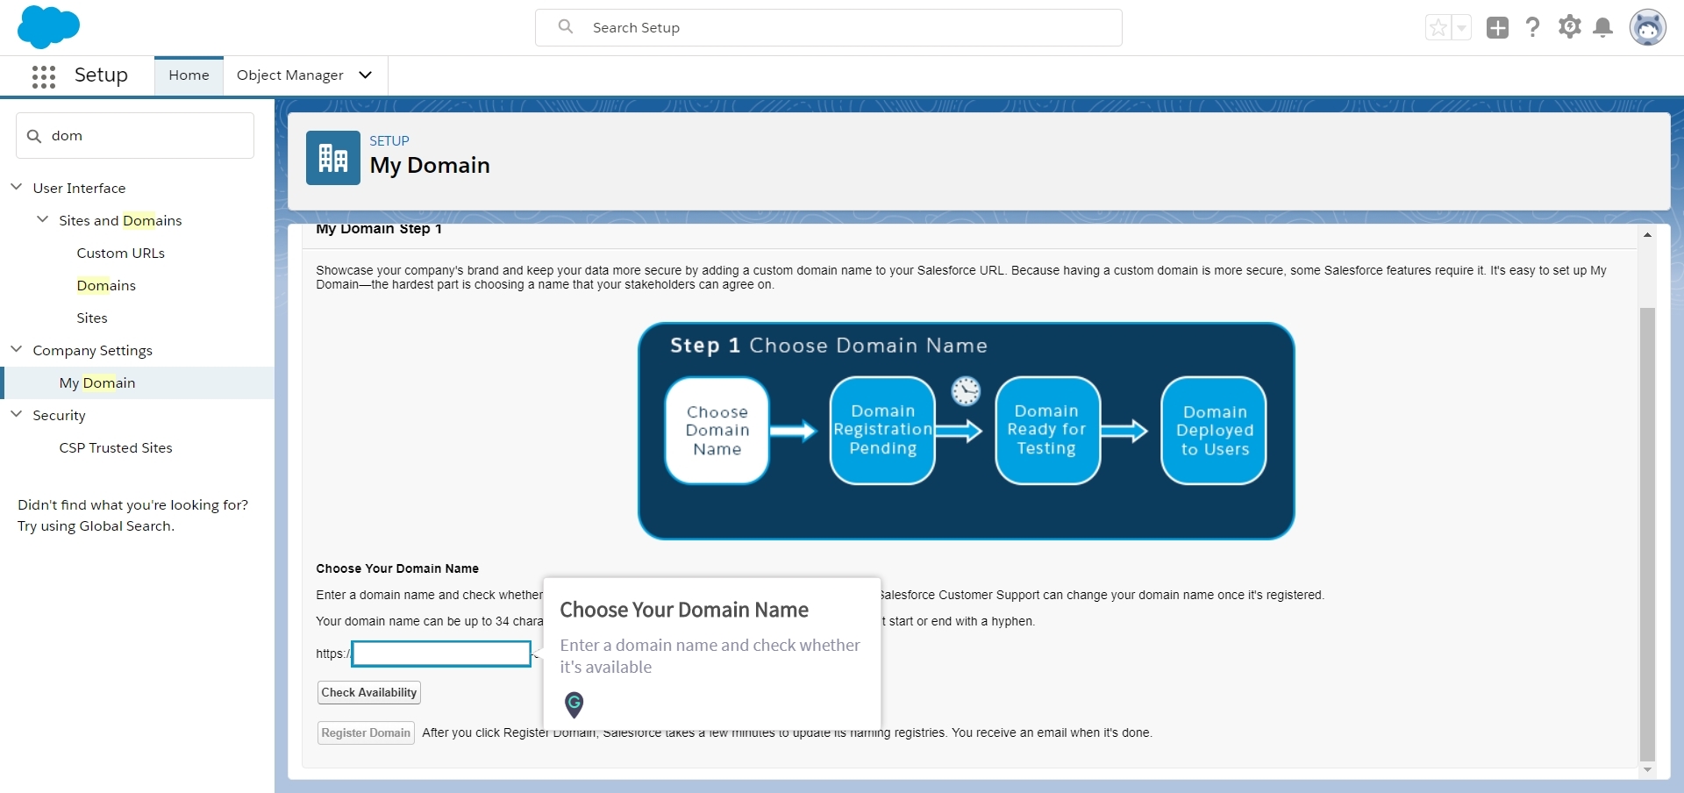Click the Domain Registration Pending step box

(882, 431)
